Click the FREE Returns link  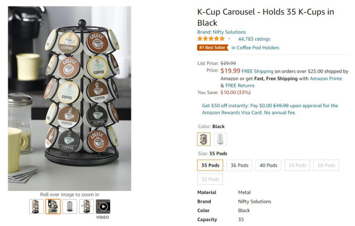240,86
